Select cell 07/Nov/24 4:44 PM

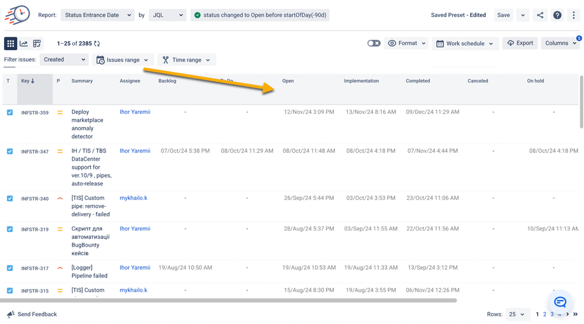pyautogui.click(x=433, y=151)
